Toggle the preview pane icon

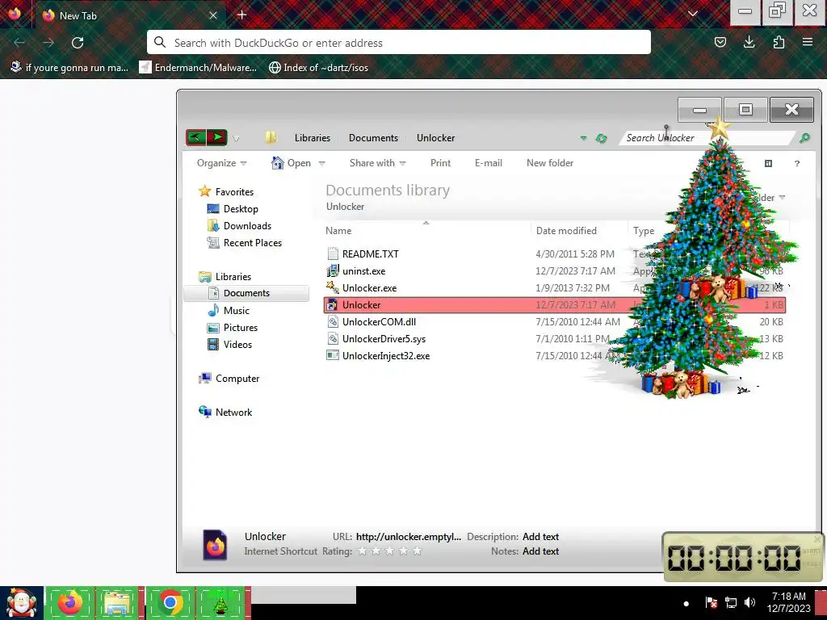click(x=768, y=163)
